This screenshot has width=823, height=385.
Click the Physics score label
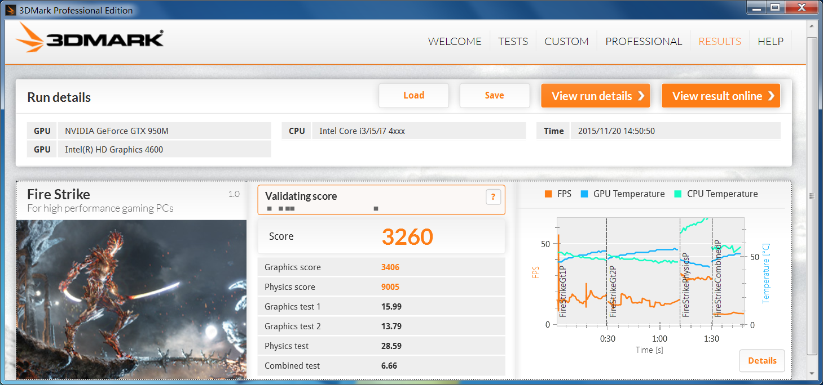pyautogui.click(x=290, y=287)
